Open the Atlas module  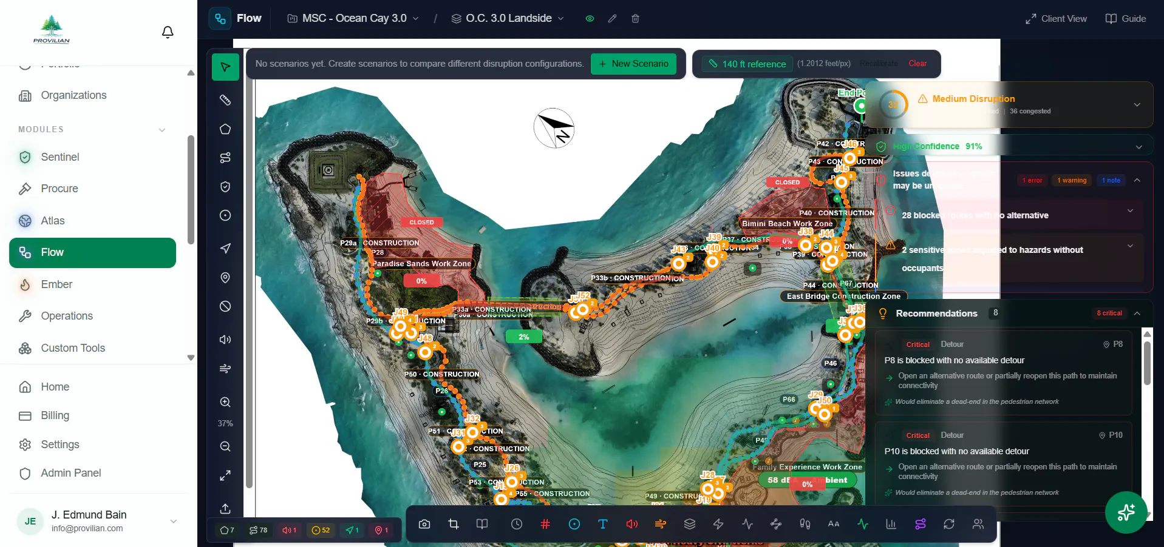(92, 221)
